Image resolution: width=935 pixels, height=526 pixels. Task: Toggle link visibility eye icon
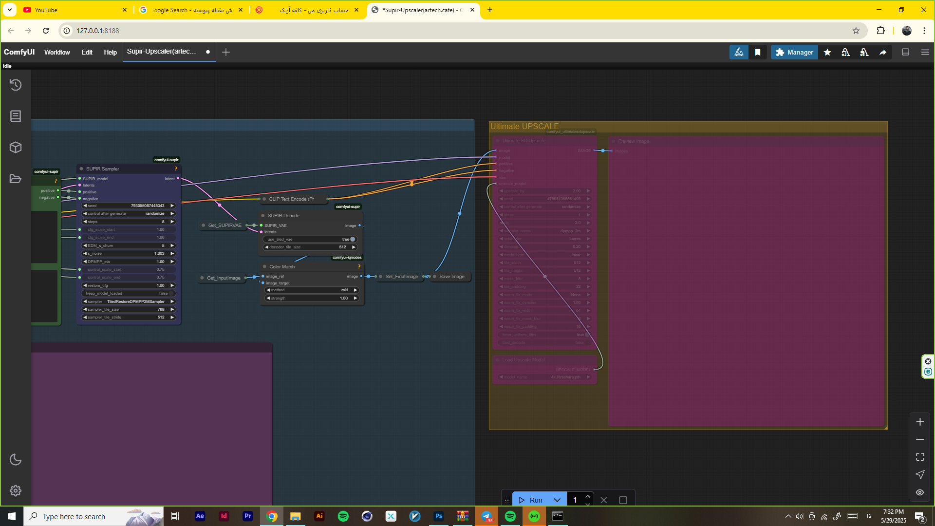click(920, 492)
